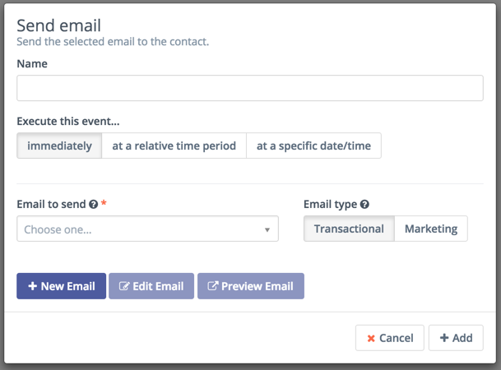Screen dimensions: 501x370
Task: Select the immediately execution option
Action: pos(59,146)
